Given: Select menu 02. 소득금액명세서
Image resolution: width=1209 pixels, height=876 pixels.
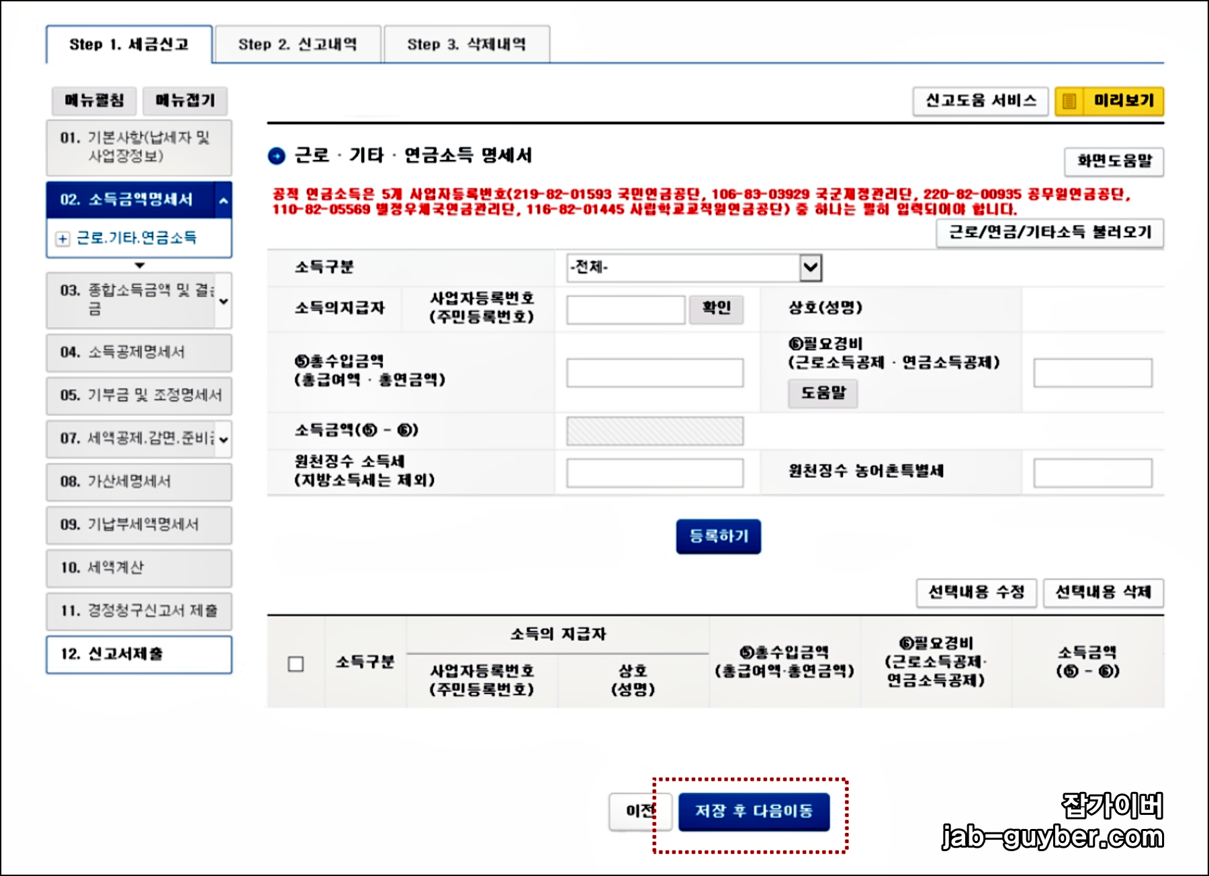Looking at the screenshot, I should [130, 200].
